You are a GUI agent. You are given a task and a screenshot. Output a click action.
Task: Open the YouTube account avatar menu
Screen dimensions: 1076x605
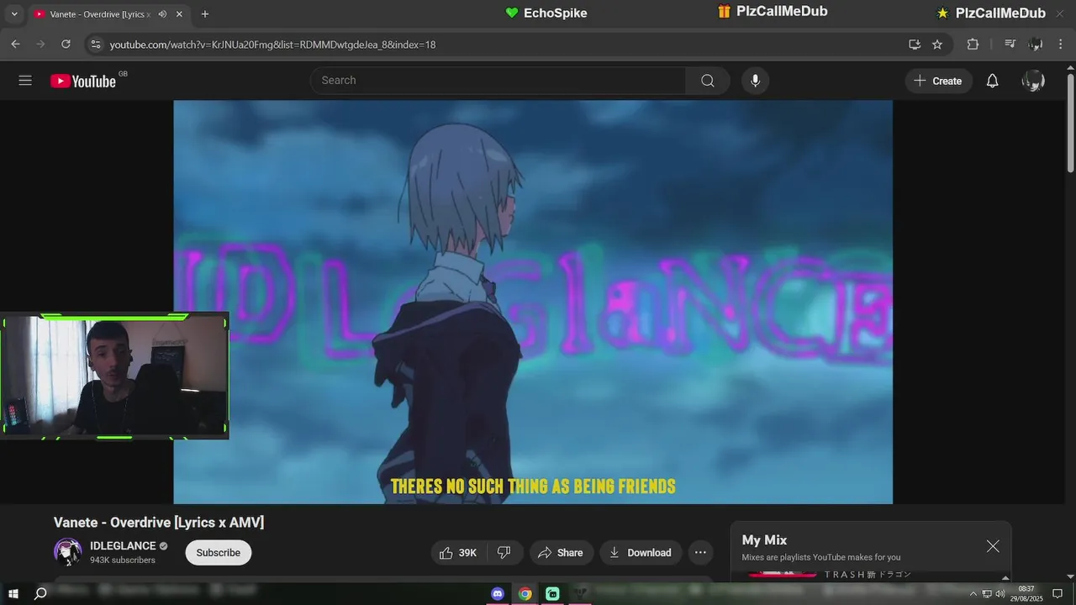coord(1033,81)
